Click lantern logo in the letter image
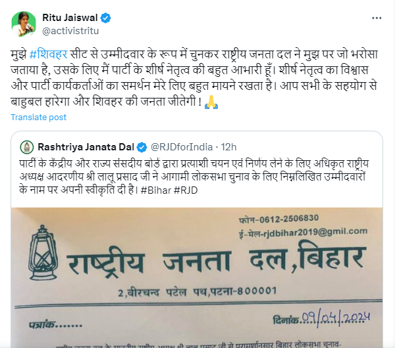Image resolution: width=395 pixels, height=348 pixels. coord(43,253)
